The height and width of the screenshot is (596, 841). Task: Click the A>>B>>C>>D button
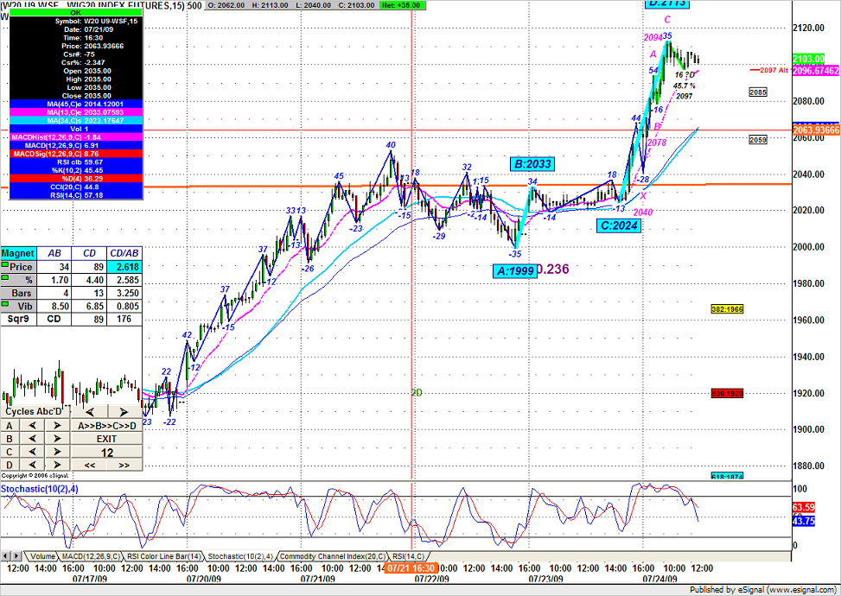pyautogui.click(x=105, y=426)
